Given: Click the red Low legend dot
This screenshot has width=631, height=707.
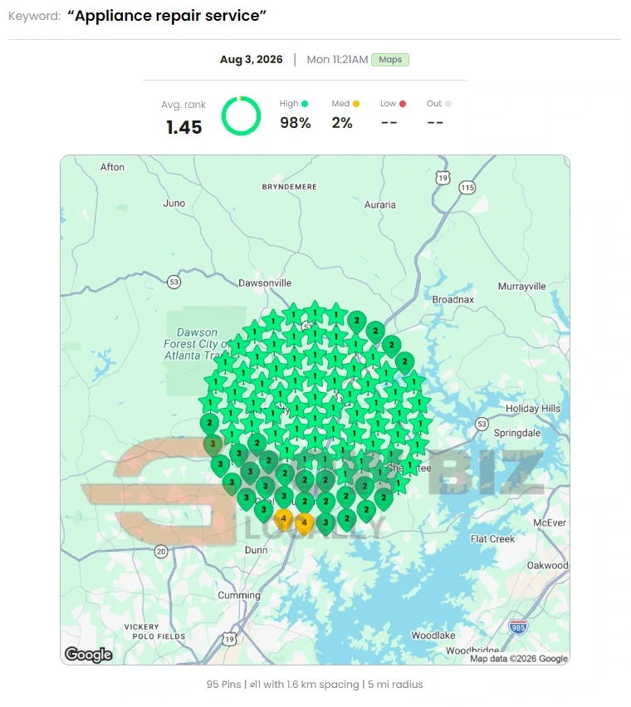Looking at the screenshot, I should [x=403, y=104].
